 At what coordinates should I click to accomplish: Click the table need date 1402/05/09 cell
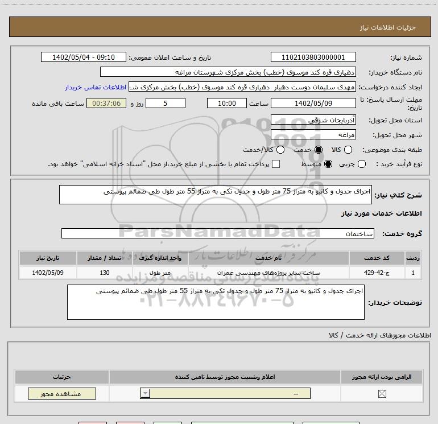[48, 273]
